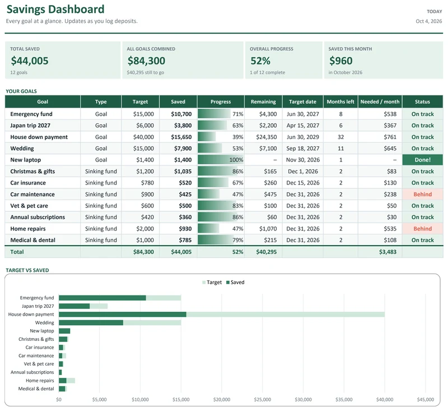Select the Oct 4, 2026 date value
Viewport: 448px width, 411px height.
(x=428, y=21)
